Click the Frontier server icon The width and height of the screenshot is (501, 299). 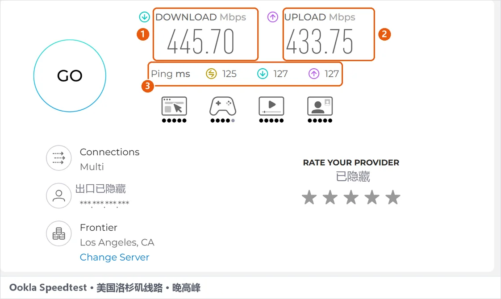pyautogui.click(x=59, y=233)
